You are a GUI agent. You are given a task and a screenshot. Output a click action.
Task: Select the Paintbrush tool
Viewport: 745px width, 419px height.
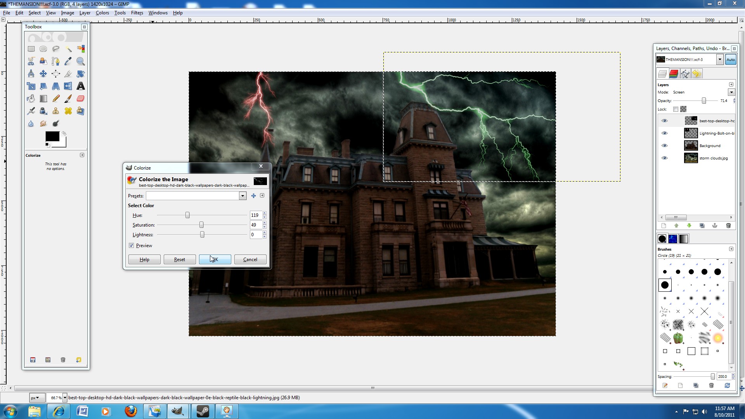pyautogui.click(x=68, y=99)
